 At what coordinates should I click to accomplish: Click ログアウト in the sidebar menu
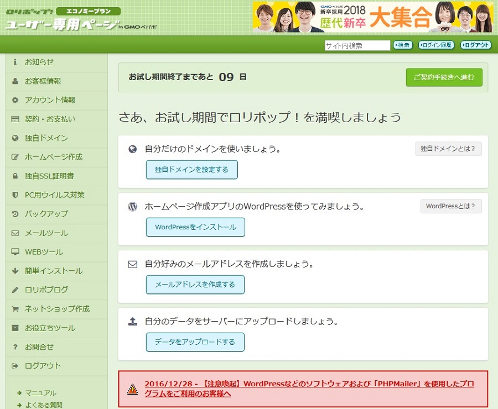56,366
